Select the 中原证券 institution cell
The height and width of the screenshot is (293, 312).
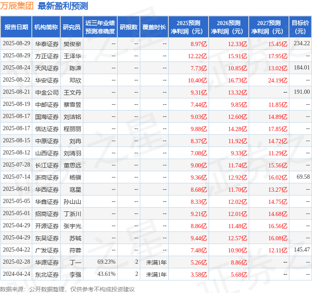coord(47,141)
